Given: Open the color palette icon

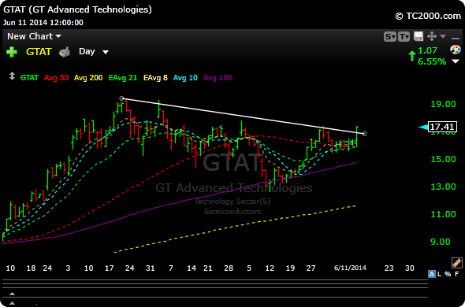Looking at the screenshot, I should [x=456, y=50].
